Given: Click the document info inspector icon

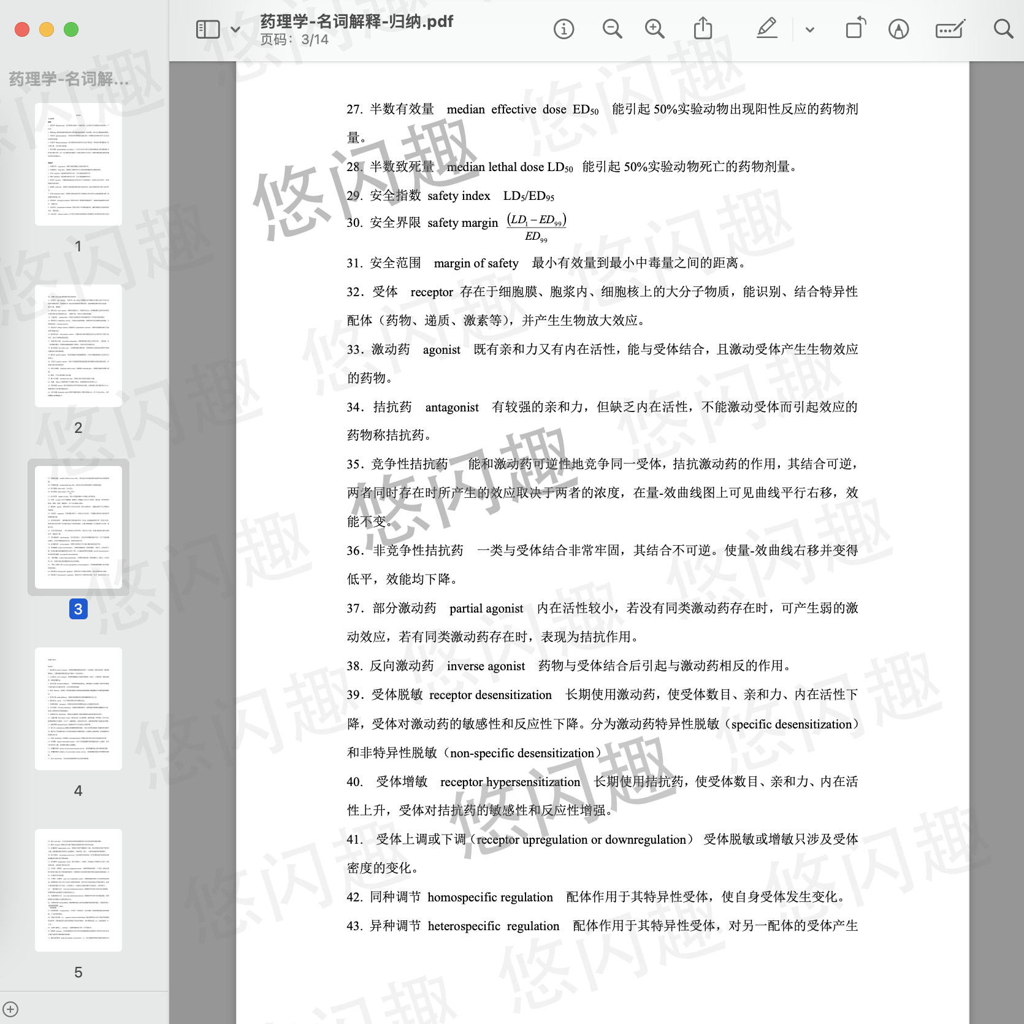Looking at the screenshot, I should click(x=564, y=29).
